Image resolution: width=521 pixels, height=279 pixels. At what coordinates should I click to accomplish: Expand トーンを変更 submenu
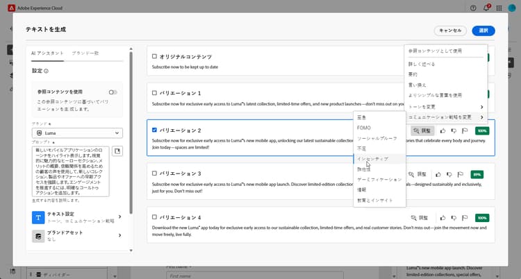point(445,107)
